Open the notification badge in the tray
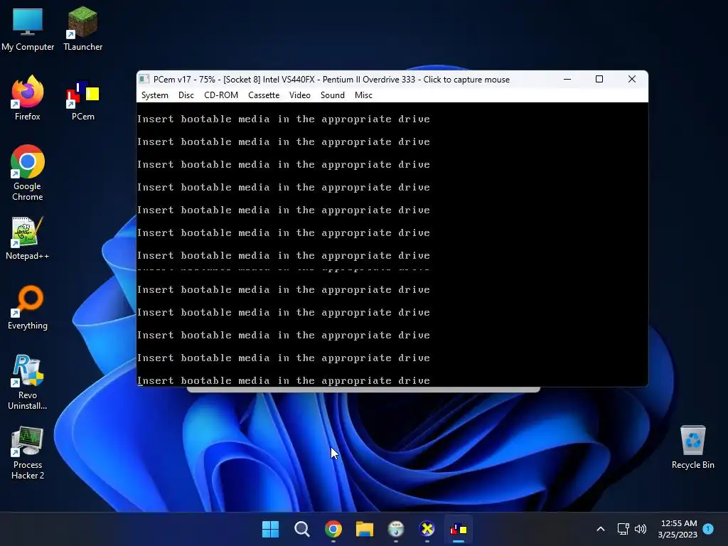728x546 pixels. (x=708, y=528)
